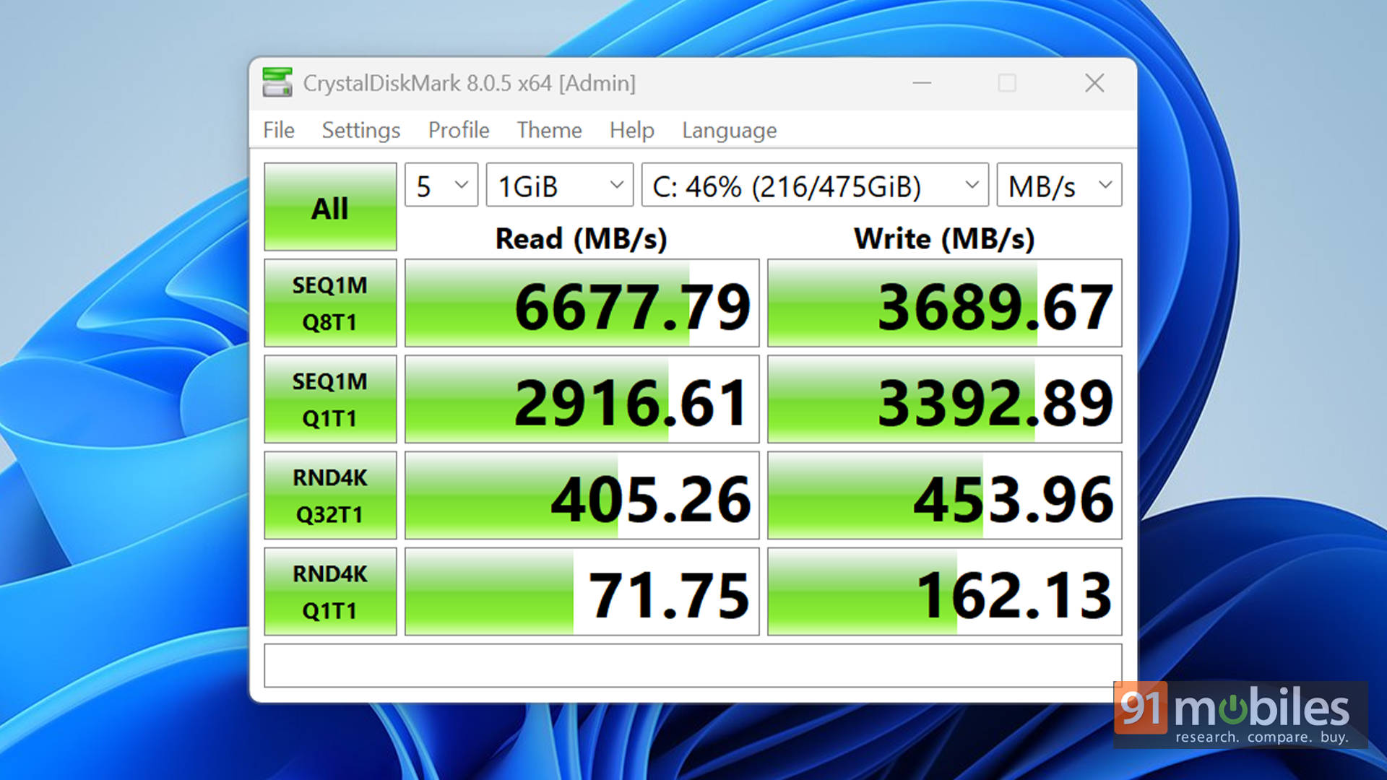Click the 162.13 write result
1387x780 pixels.
[x=945, y=591]
